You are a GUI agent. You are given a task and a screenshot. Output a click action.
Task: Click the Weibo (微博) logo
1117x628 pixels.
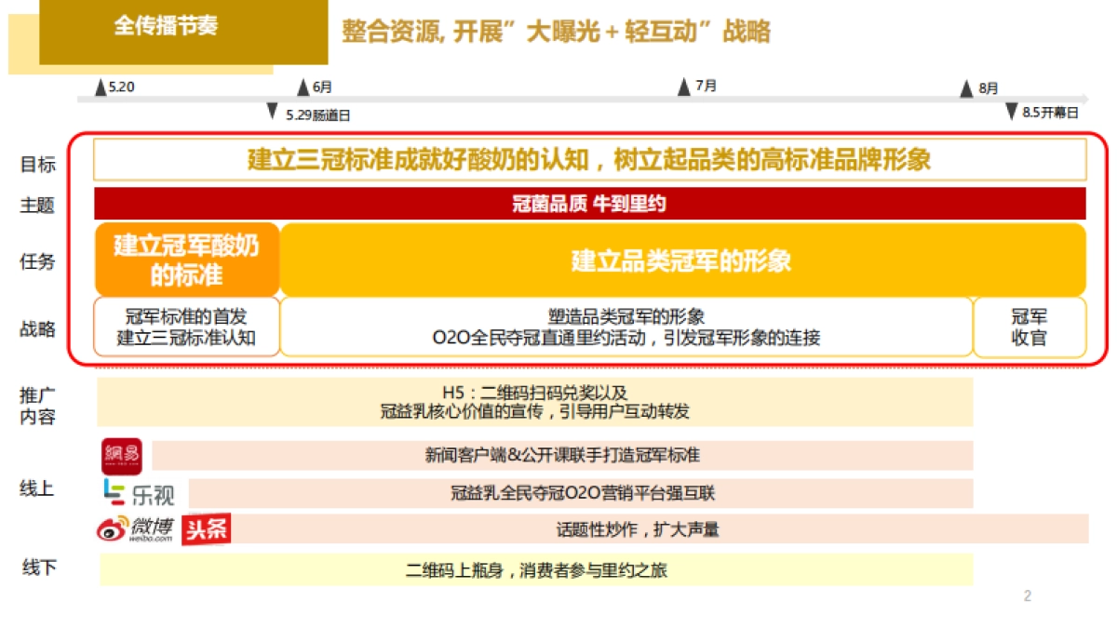pyautogui.click(x=136, y=528)
